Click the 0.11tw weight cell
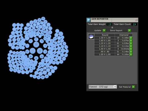This screenshot has height=111, width=148. [x=125, y=46]
